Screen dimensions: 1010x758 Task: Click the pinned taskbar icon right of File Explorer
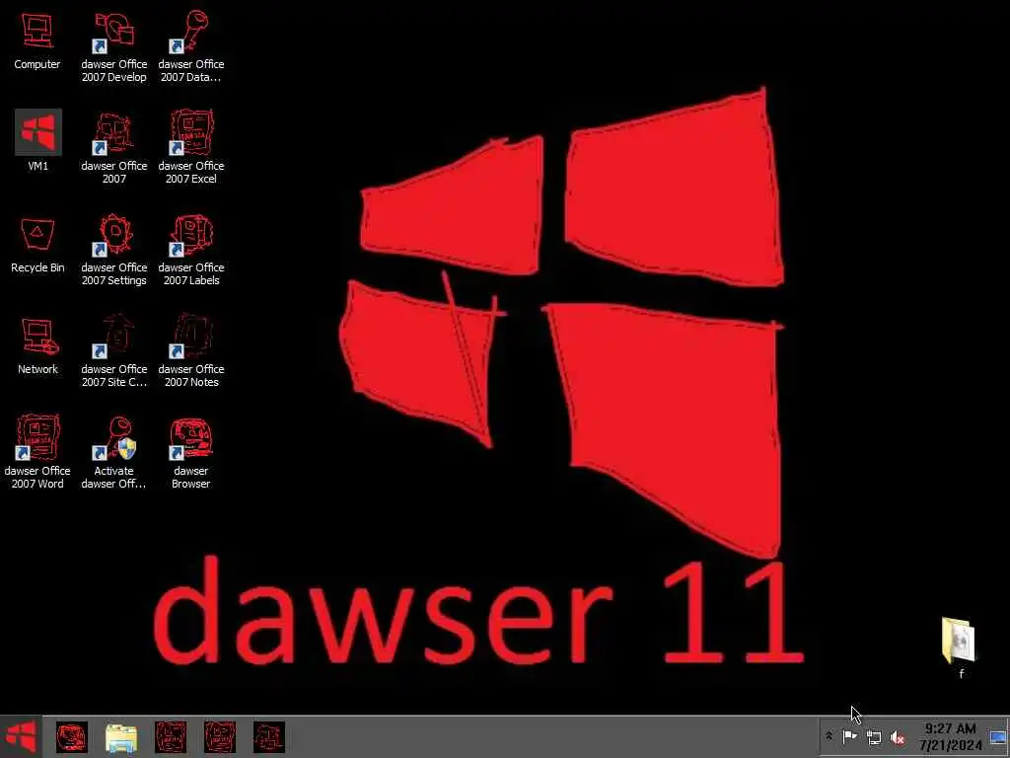(x=171, y=737)
